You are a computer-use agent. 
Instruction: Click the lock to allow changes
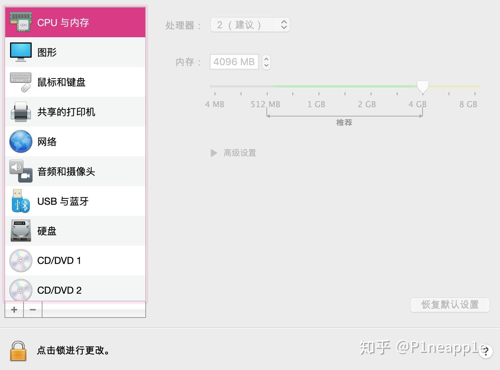tap(18, 350)
